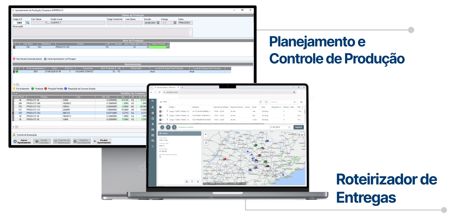Click the copy icon in the Pedidos panel
The height and width of the screenshot is (215, 454).
pyautogui.click(x=192, y=182)
